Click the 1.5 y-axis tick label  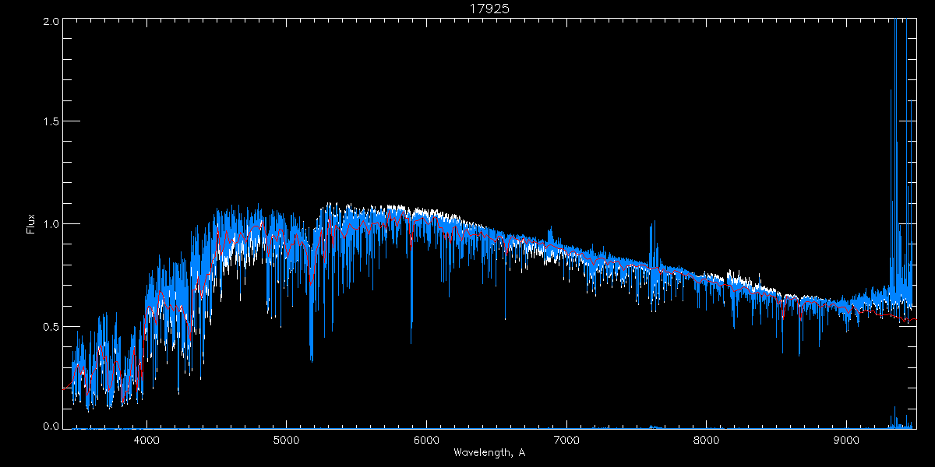click(x=48, y=122)
